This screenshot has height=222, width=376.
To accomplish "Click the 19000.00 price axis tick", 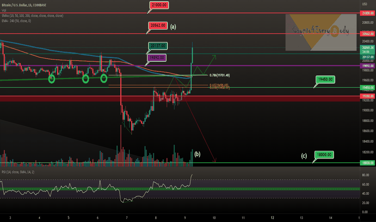I will (x=368, y=111).
